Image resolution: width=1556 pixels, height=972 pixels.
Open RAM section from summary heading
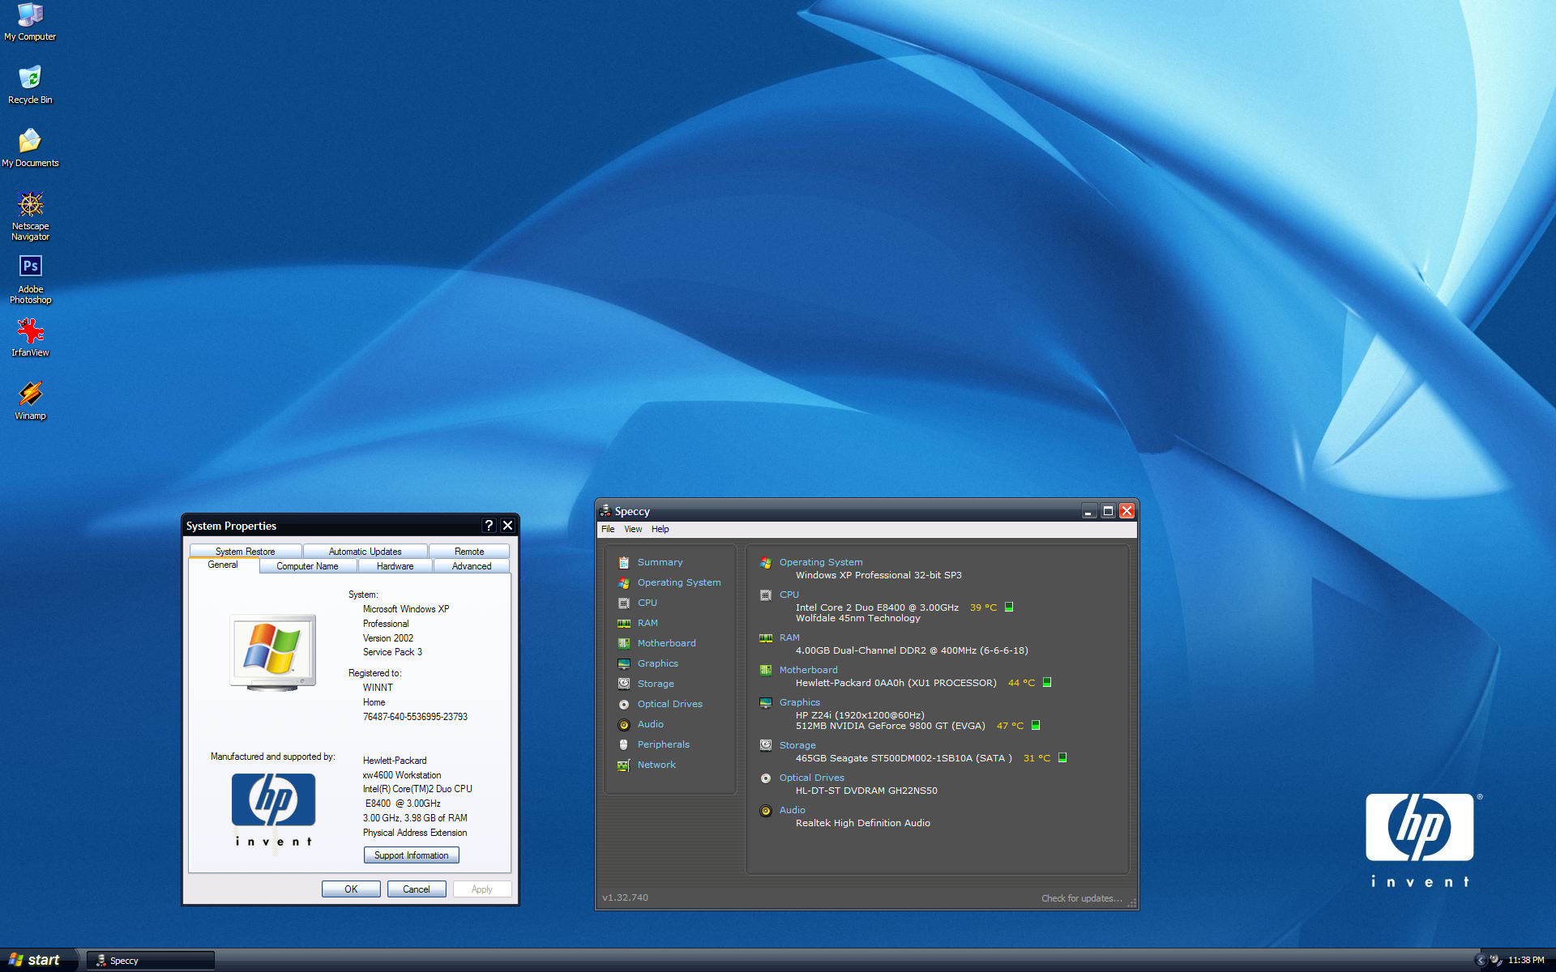pyautogui.click(x=789, y=637)
